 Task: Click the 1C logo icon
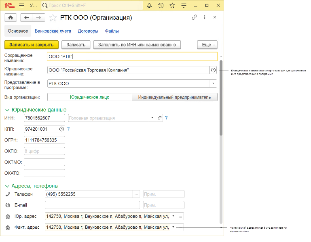pos(10,6)
